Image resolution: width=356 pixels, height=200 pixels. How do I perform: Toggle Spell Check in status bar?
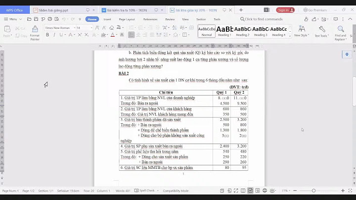click(144, 191)
